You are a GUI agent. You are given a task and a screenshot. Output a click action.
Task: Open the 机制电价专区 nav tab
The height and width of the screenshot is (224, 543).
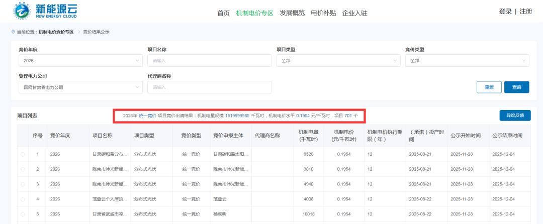254,13
